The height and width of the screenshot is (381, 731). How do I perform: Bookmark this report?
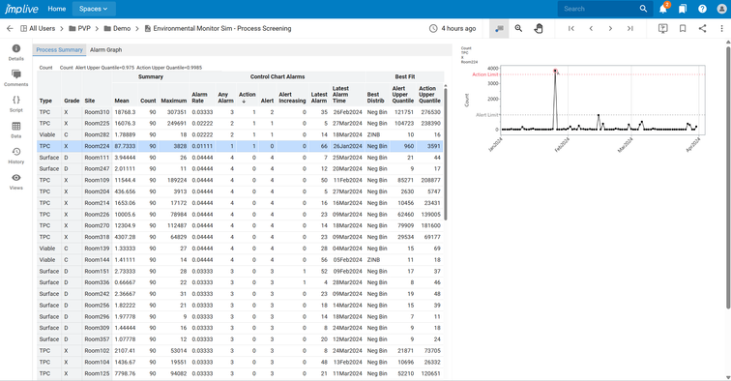683,28
